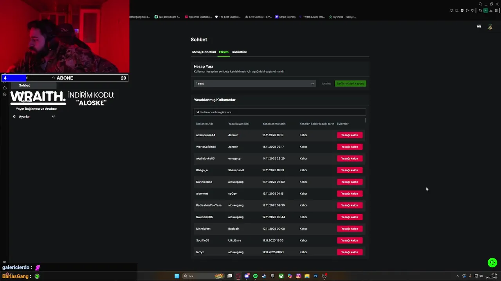
Task: Open Photoshop from the taskbar
Action: [315, 276]
